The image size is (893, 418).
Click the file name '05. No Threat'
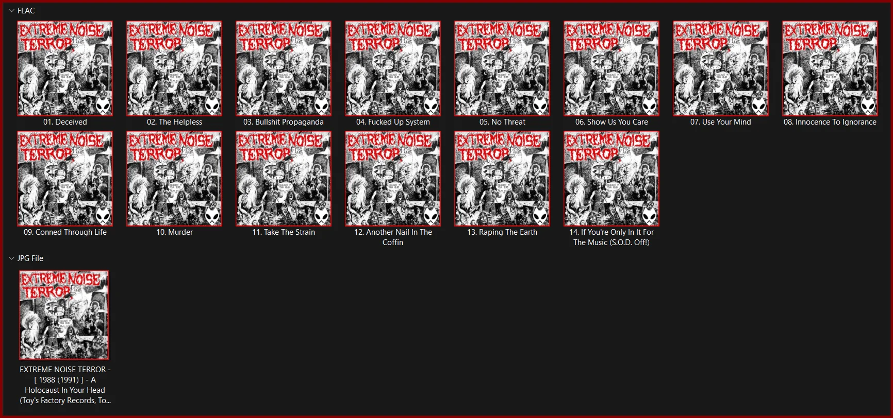pos(502,122)
